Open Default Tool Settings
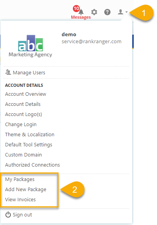This screenshot has height=225, width=157. 29,145
